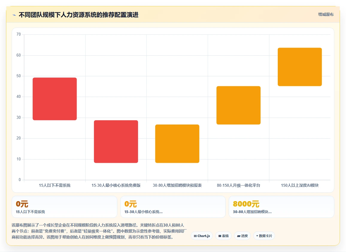Click the chart title 不同团队规模下人力资源系统的推荐配置演进
346x252 pixels.
78,15
